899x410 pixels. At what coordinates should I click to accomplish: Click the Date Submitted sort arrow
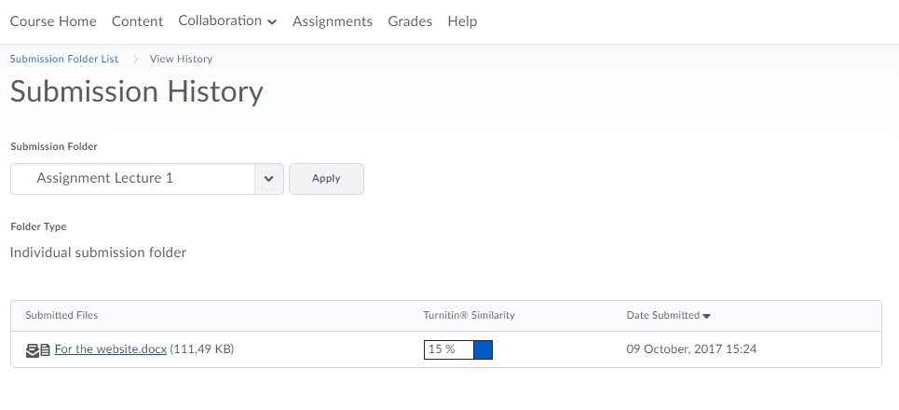(706, 316)
